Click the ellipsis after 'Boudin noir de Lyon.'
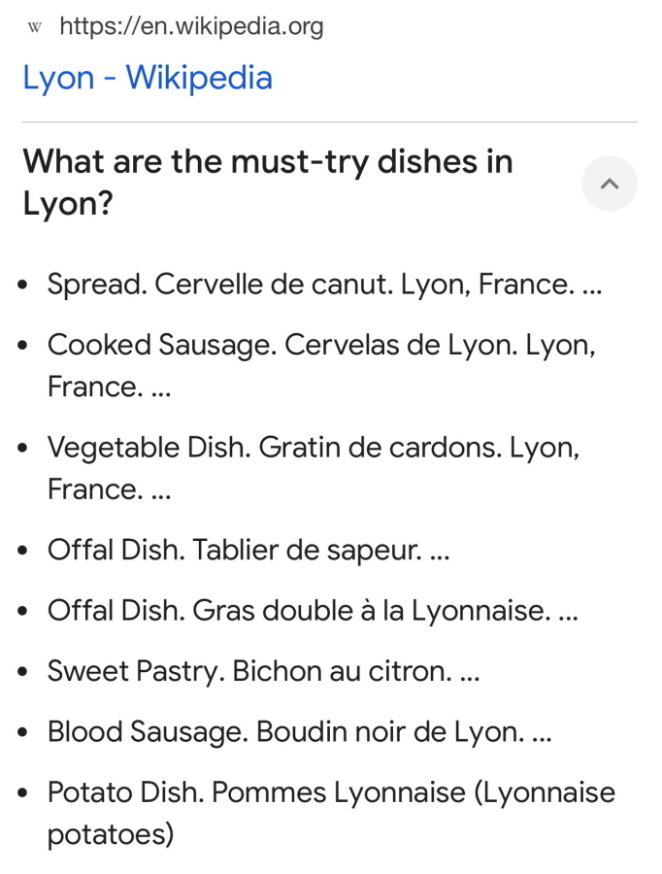662x874 pixels. coord(543,737)
